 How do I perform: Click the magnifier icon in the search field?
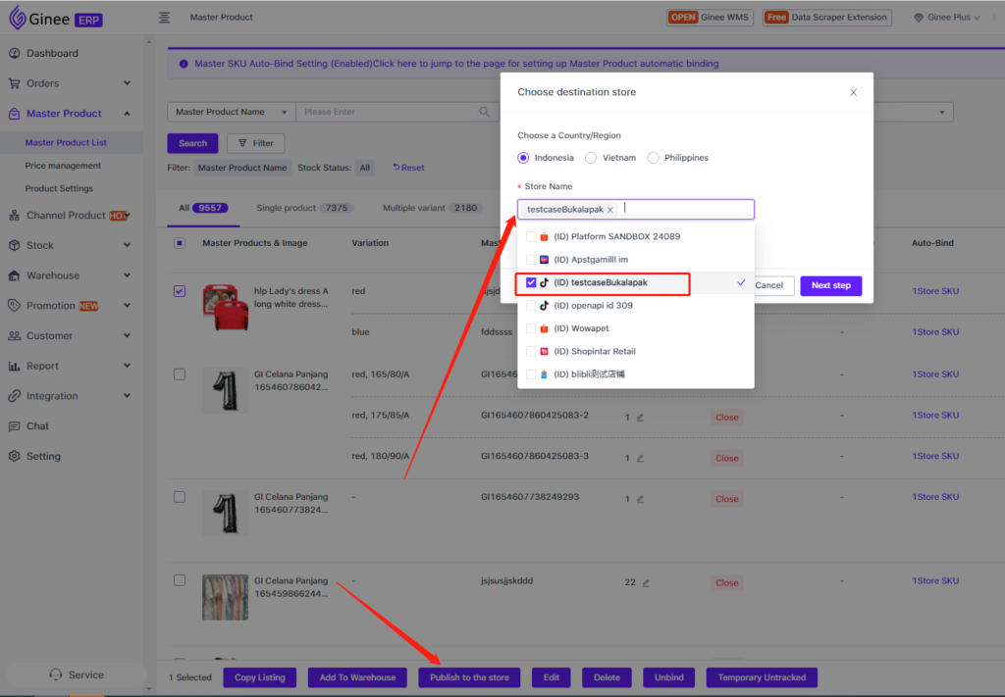[x=485, y=112]
